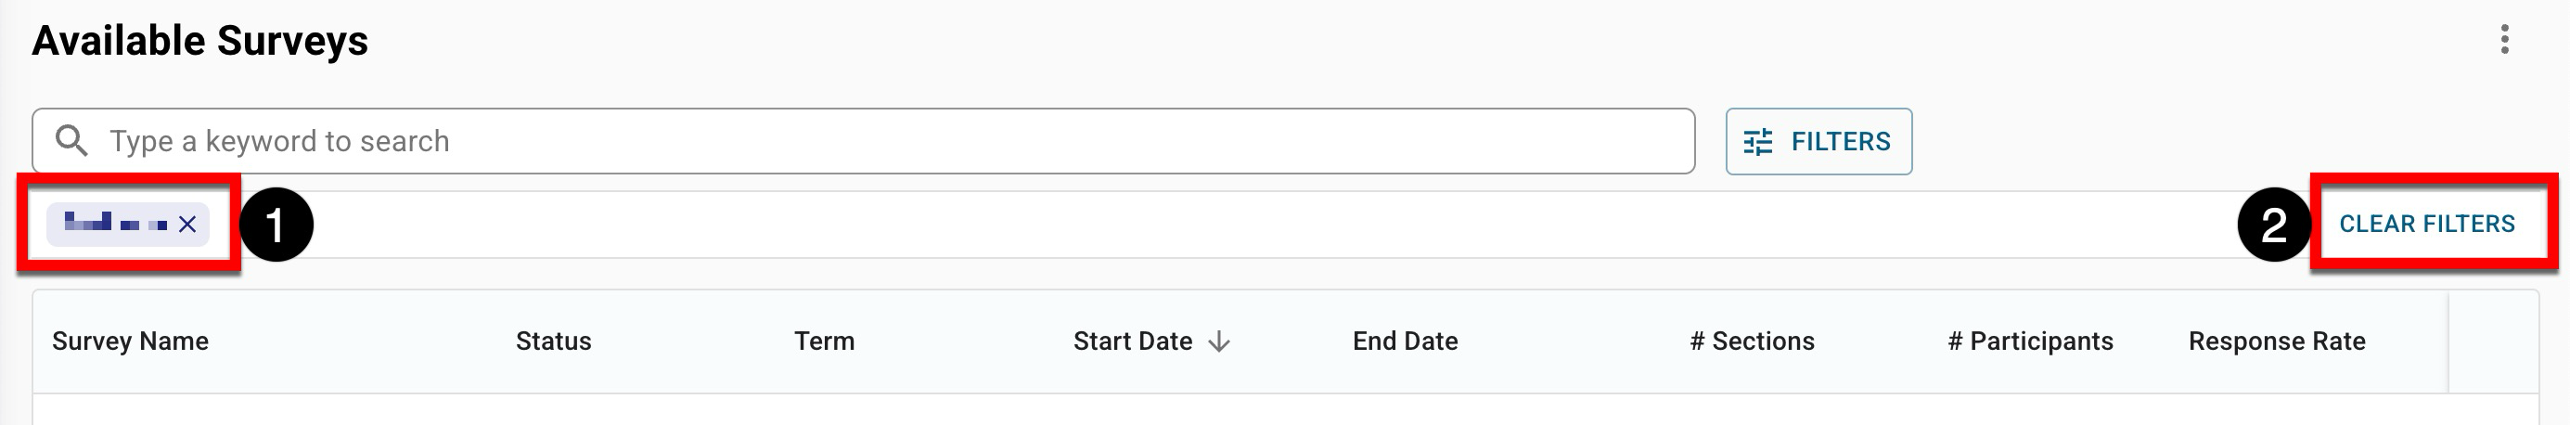2570x425 pixels.
Task: Sort by # Participants column
Action: click(2030, 341)
